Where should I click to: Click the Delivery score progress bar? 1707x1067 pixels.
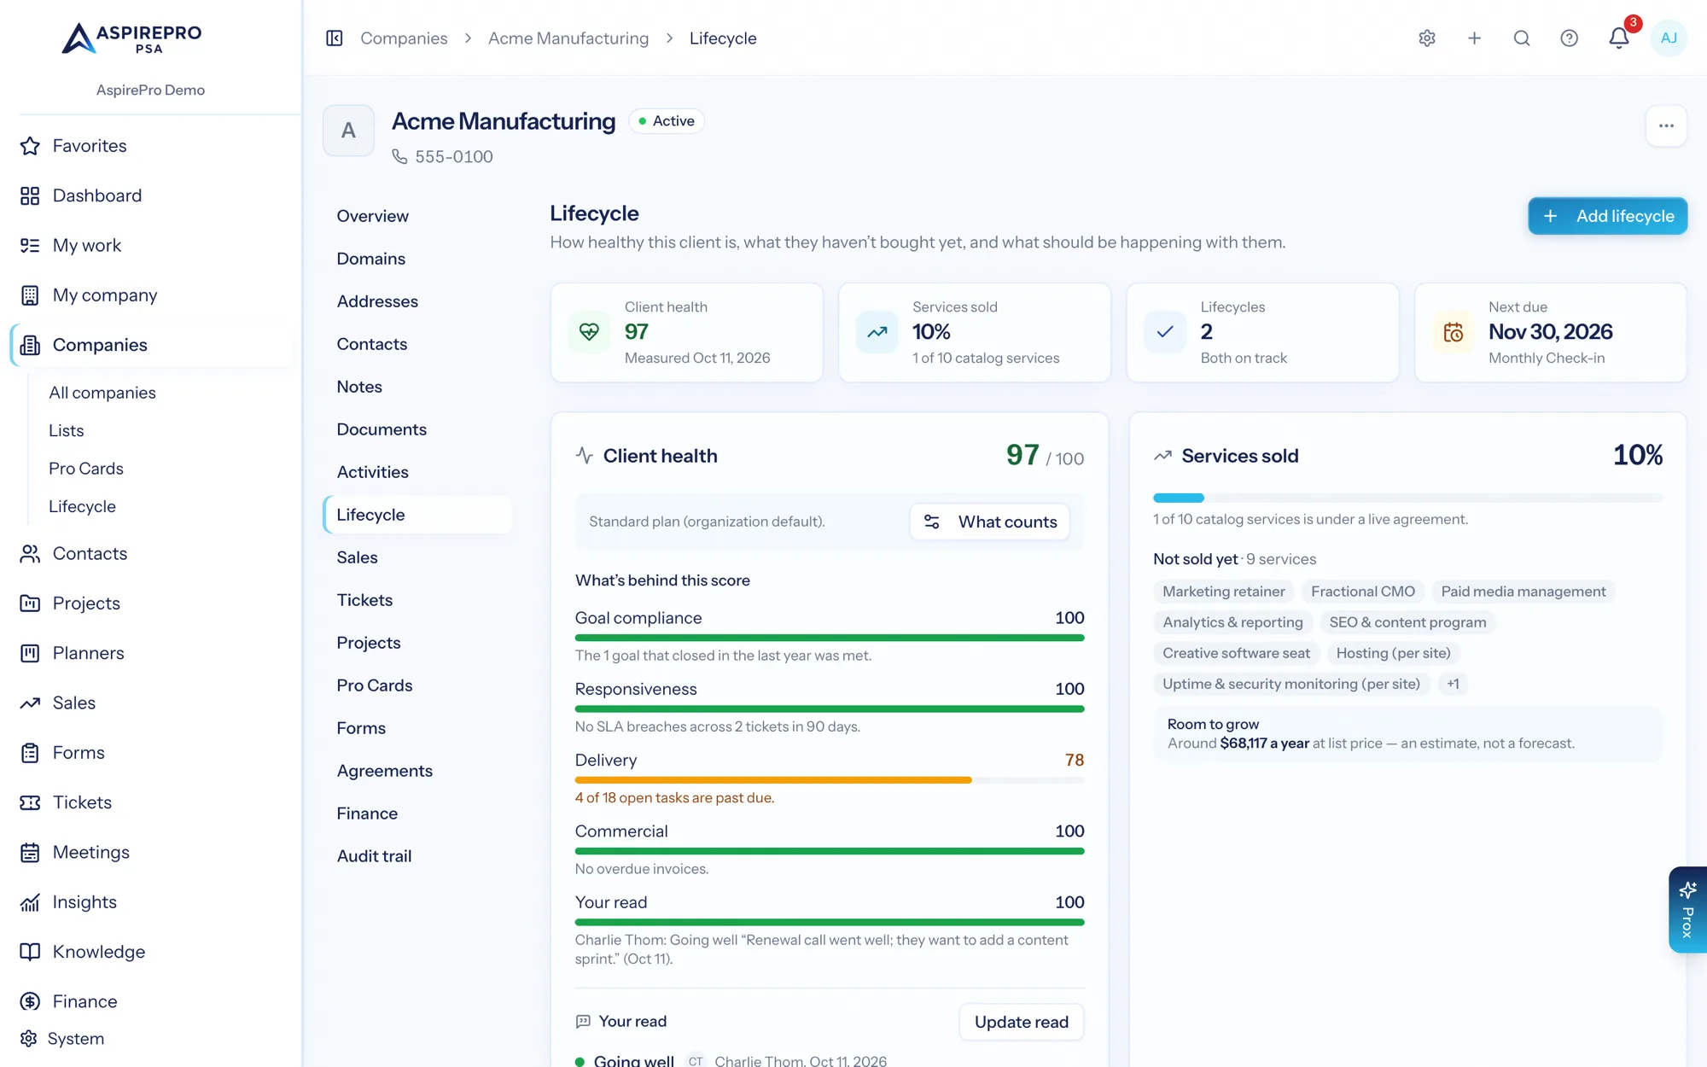tap(830, 780)
